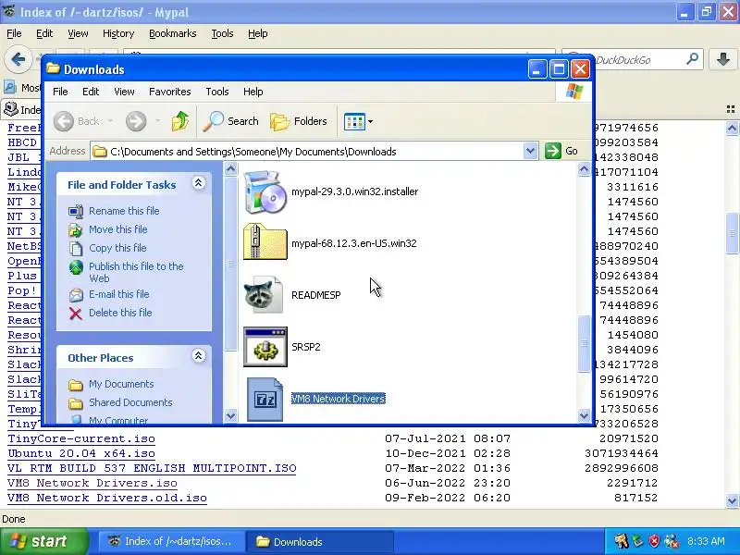The height and width of the screenshot is (555, 740).
Task: Click Copy this file
Action: pyautogui.click(x=117, y=248)
